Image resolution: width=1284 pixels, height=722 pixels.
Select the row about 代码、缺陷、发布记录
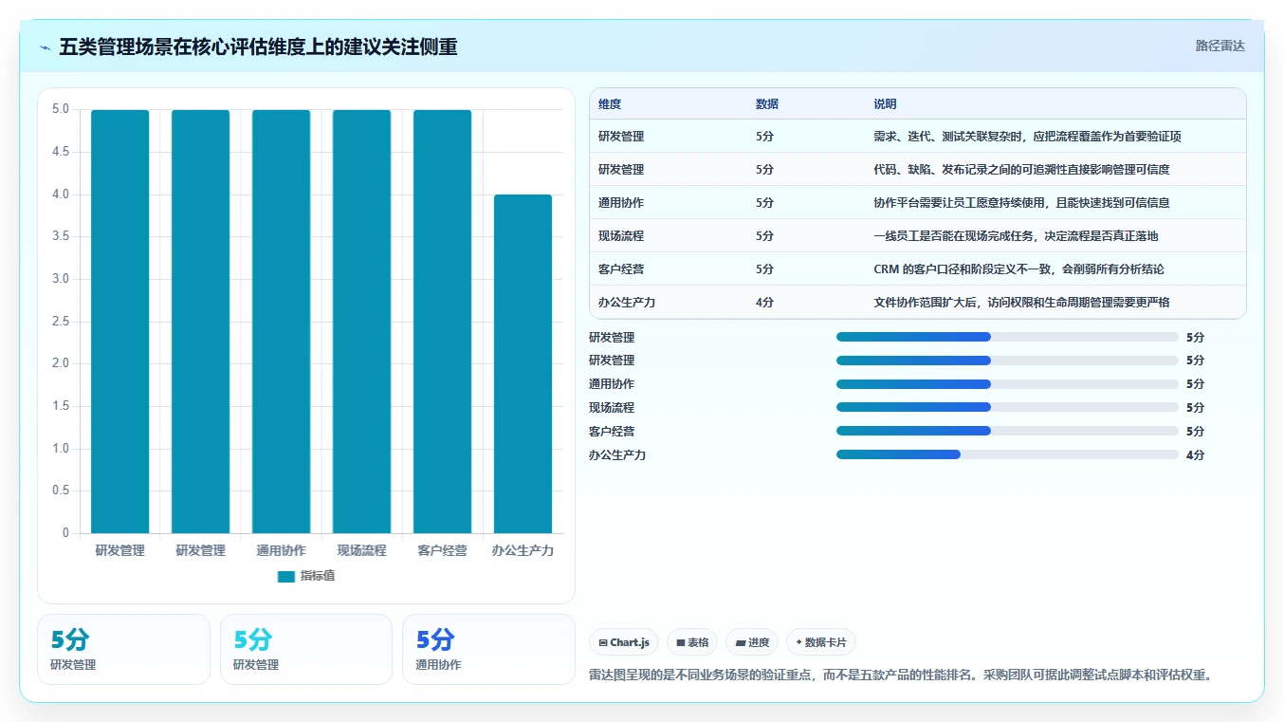(917, 170)
